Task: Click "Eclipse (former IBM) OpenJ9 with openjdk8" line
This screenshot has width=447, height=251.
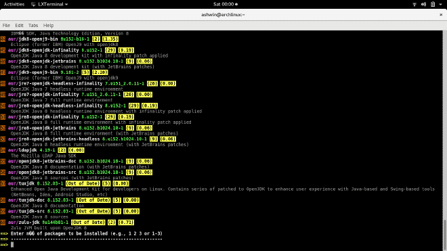Action: click(64, 45)
